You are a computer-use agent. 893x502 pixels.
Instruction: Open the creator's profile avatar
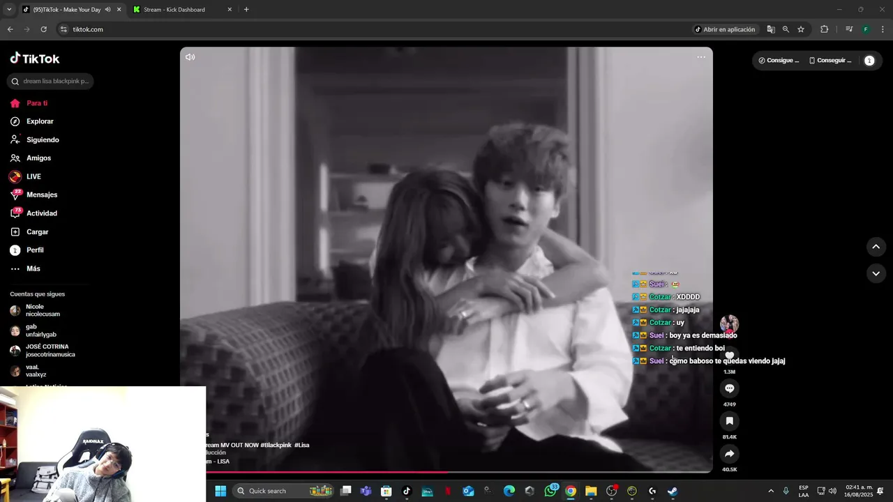point(729,324)
